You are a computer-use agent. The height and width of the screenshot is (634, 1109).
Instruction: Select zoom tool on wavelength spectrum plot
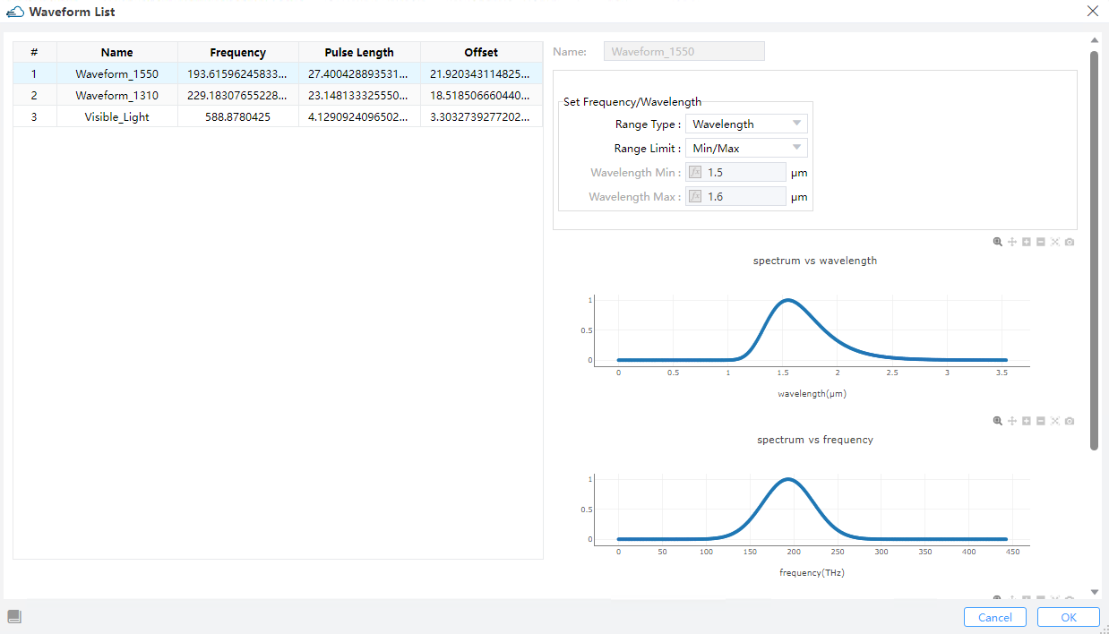998,242
